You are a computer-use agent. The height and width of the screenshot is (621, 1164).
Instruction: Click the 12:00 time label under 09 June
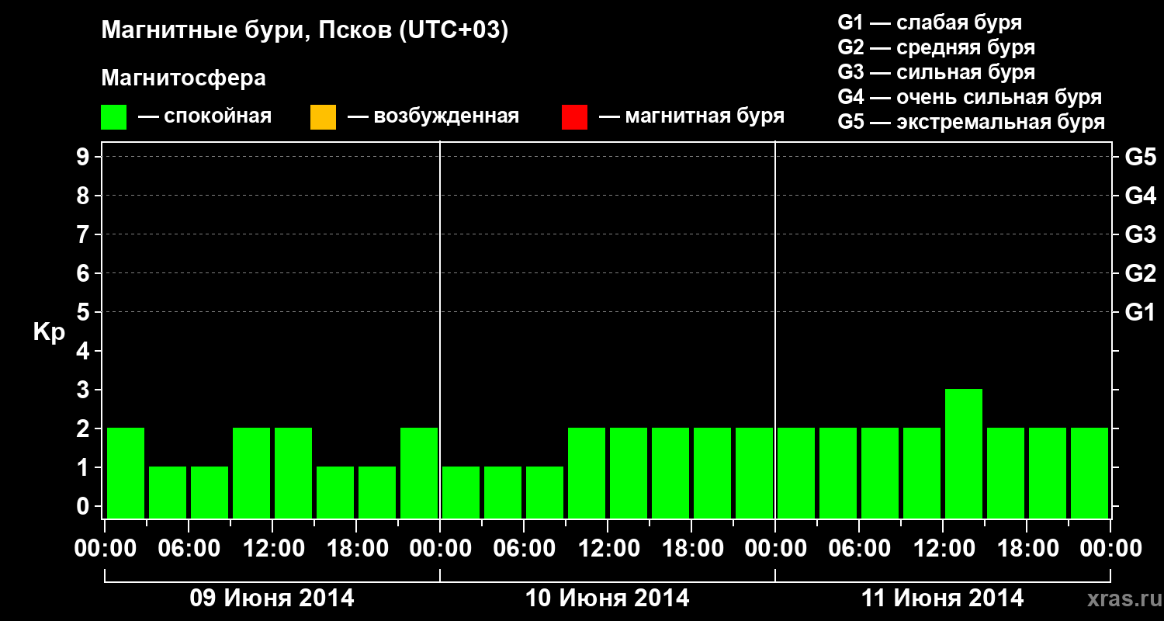[x=272, y=549]
